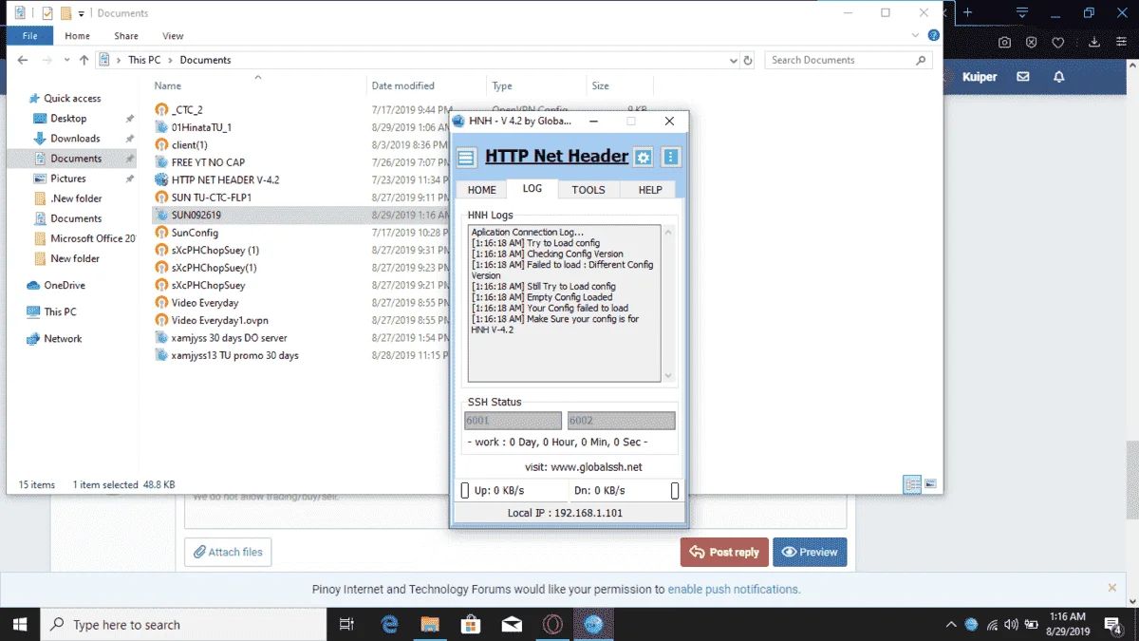The height and width of the screenshot is (641, 1139).
Task: Select the LOG tab in HNH
Action: coord(532,188)
